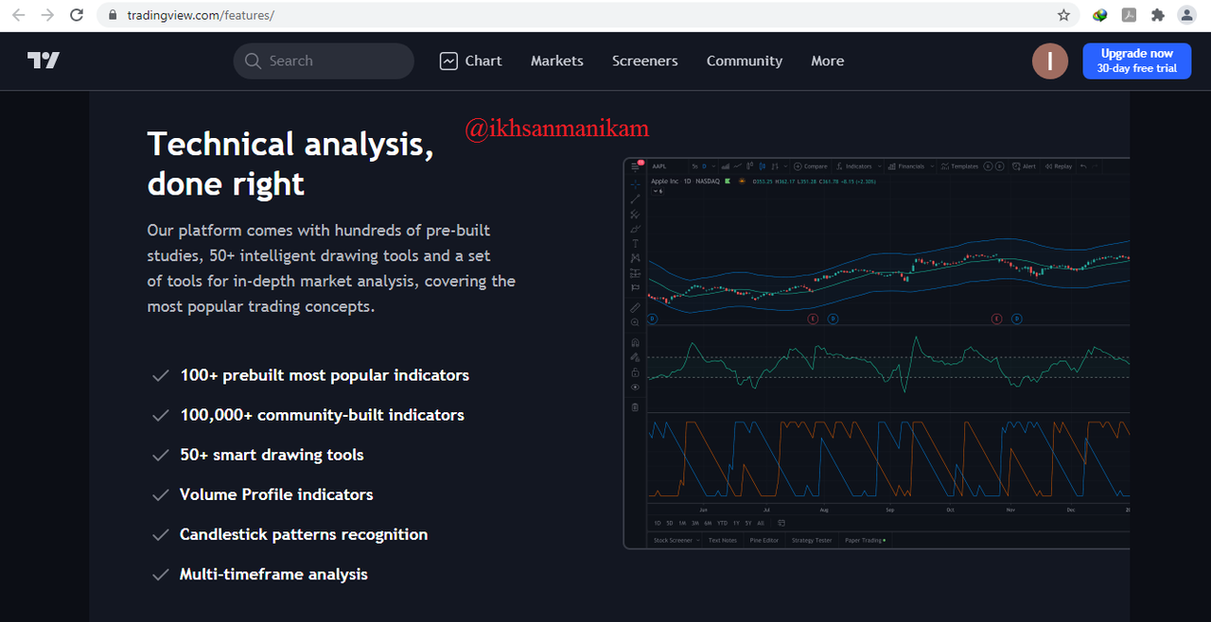Expand the Stock Screener dropdown arrow

698,540
